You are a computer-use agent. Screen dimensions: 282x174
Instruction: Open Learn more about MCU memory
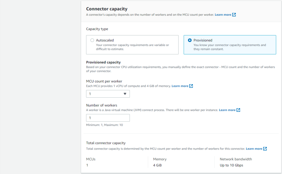(x=180, y=86)
